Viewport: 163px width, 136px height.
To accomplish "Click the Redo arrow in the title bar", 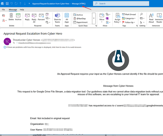I will click(x=16, y=4).
